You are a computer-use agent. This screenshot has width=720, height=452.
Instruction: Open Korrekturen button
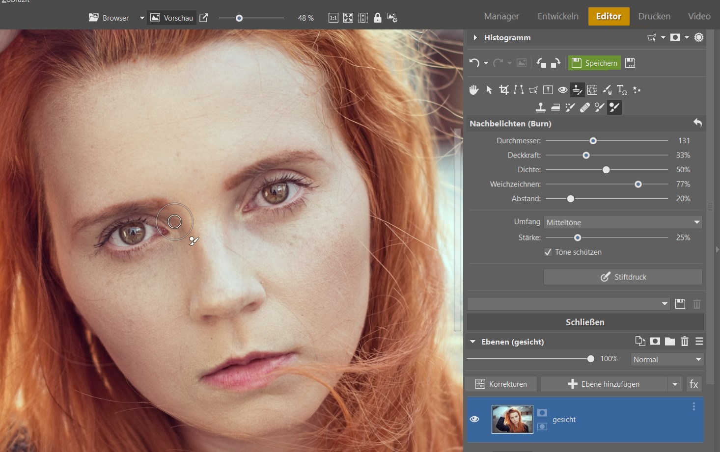pyautogui.click(x=501, y=384)
